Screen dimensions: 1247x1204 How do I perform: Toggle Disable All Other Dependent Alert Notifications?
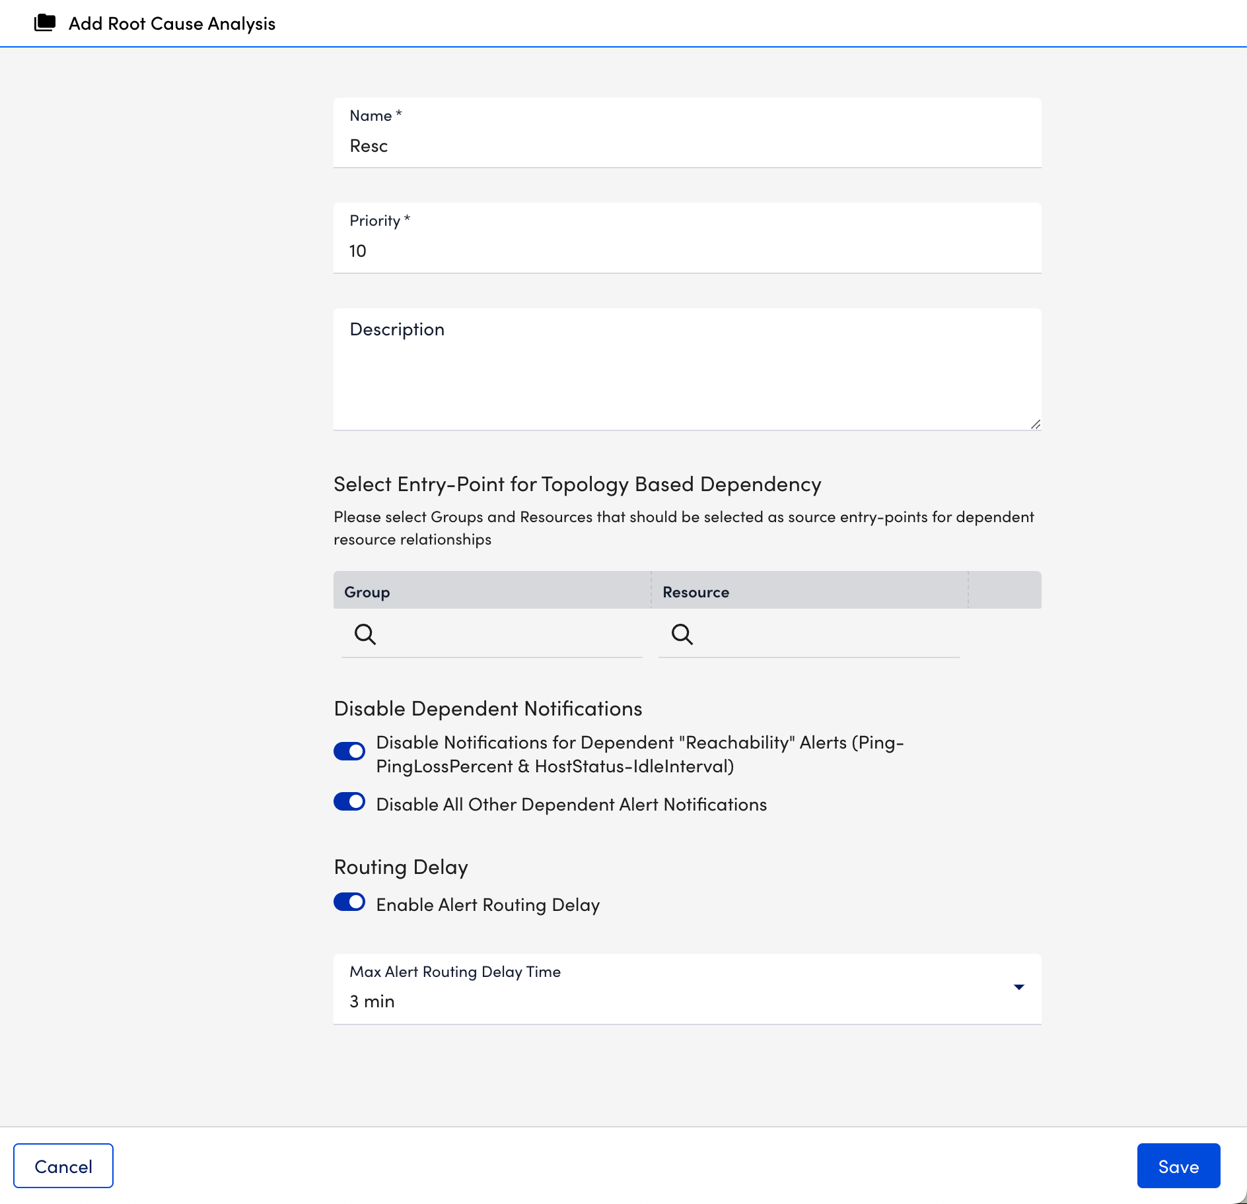pyautogui.click(x=349, y=801)
